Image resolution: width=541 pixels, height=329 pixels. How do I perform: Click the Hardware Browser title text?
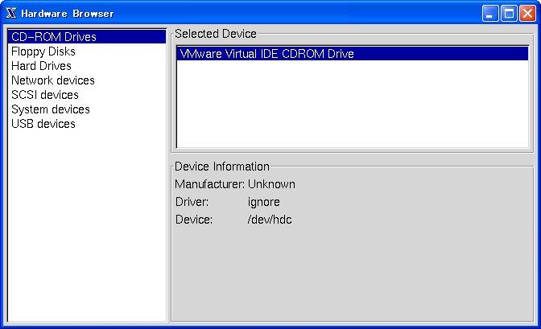[x=68, y=14]
